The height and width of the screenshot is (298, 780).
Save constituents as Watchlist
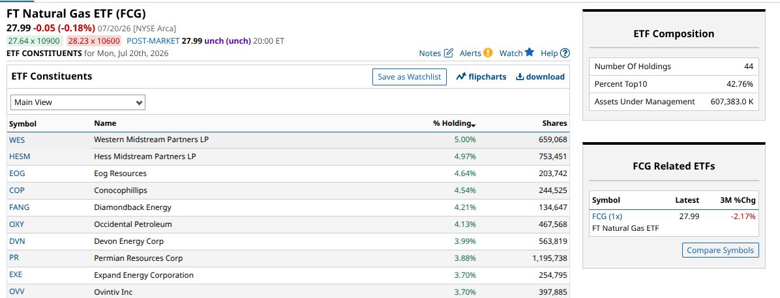click(x=410, y=76)
